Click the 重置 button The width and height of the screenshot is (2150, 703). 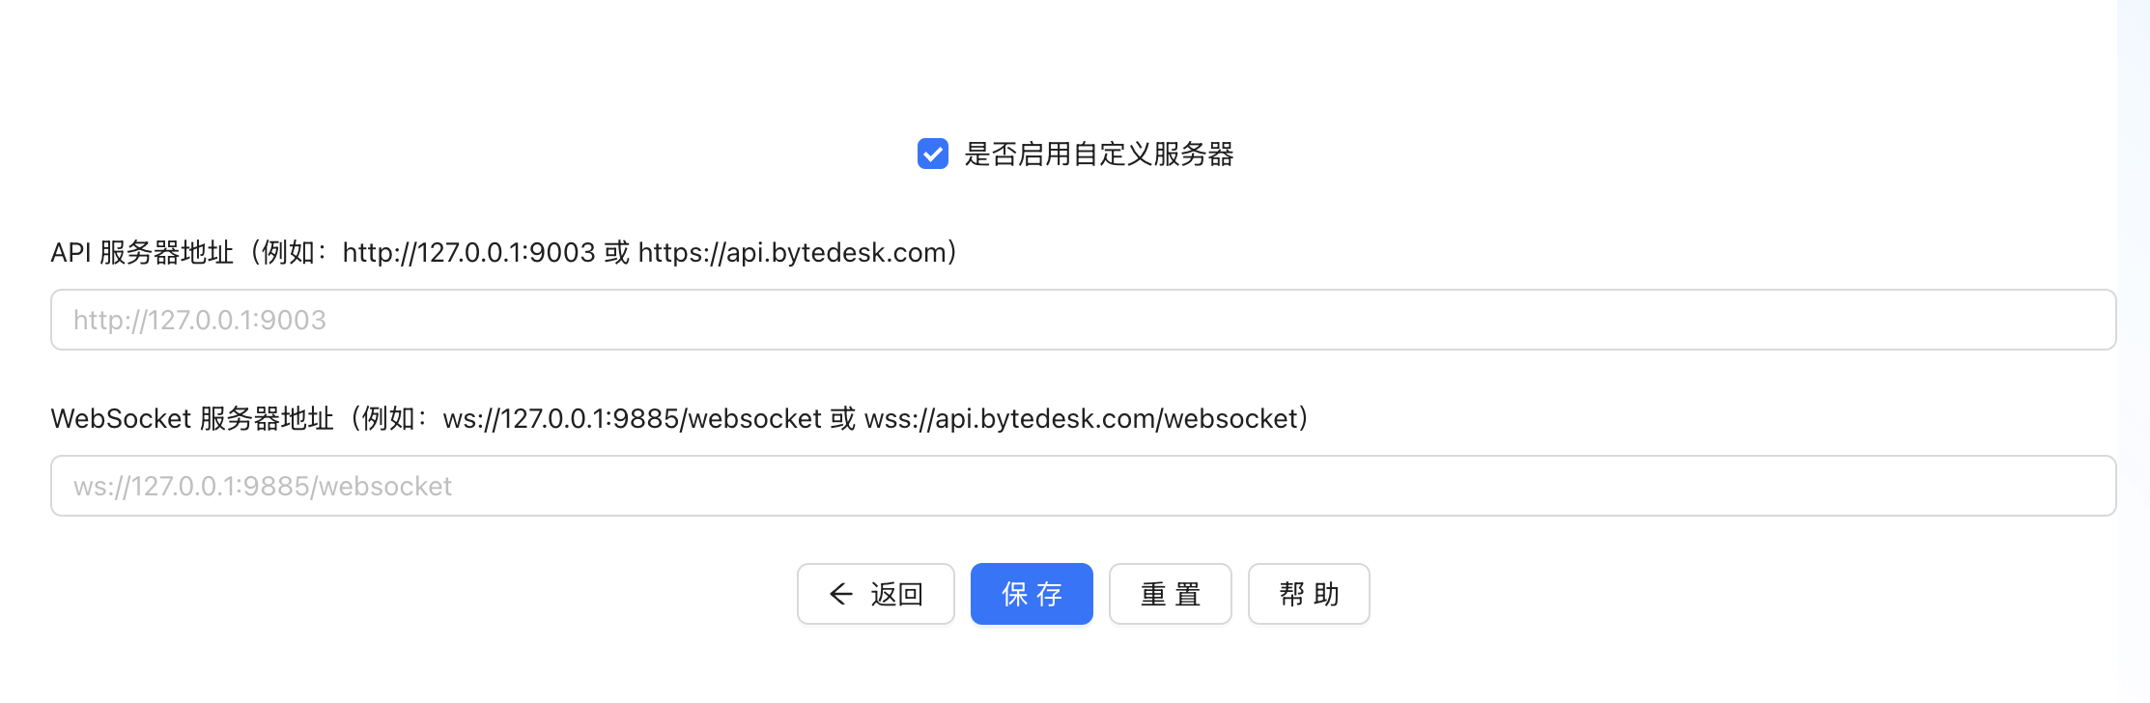point(1170,594)
